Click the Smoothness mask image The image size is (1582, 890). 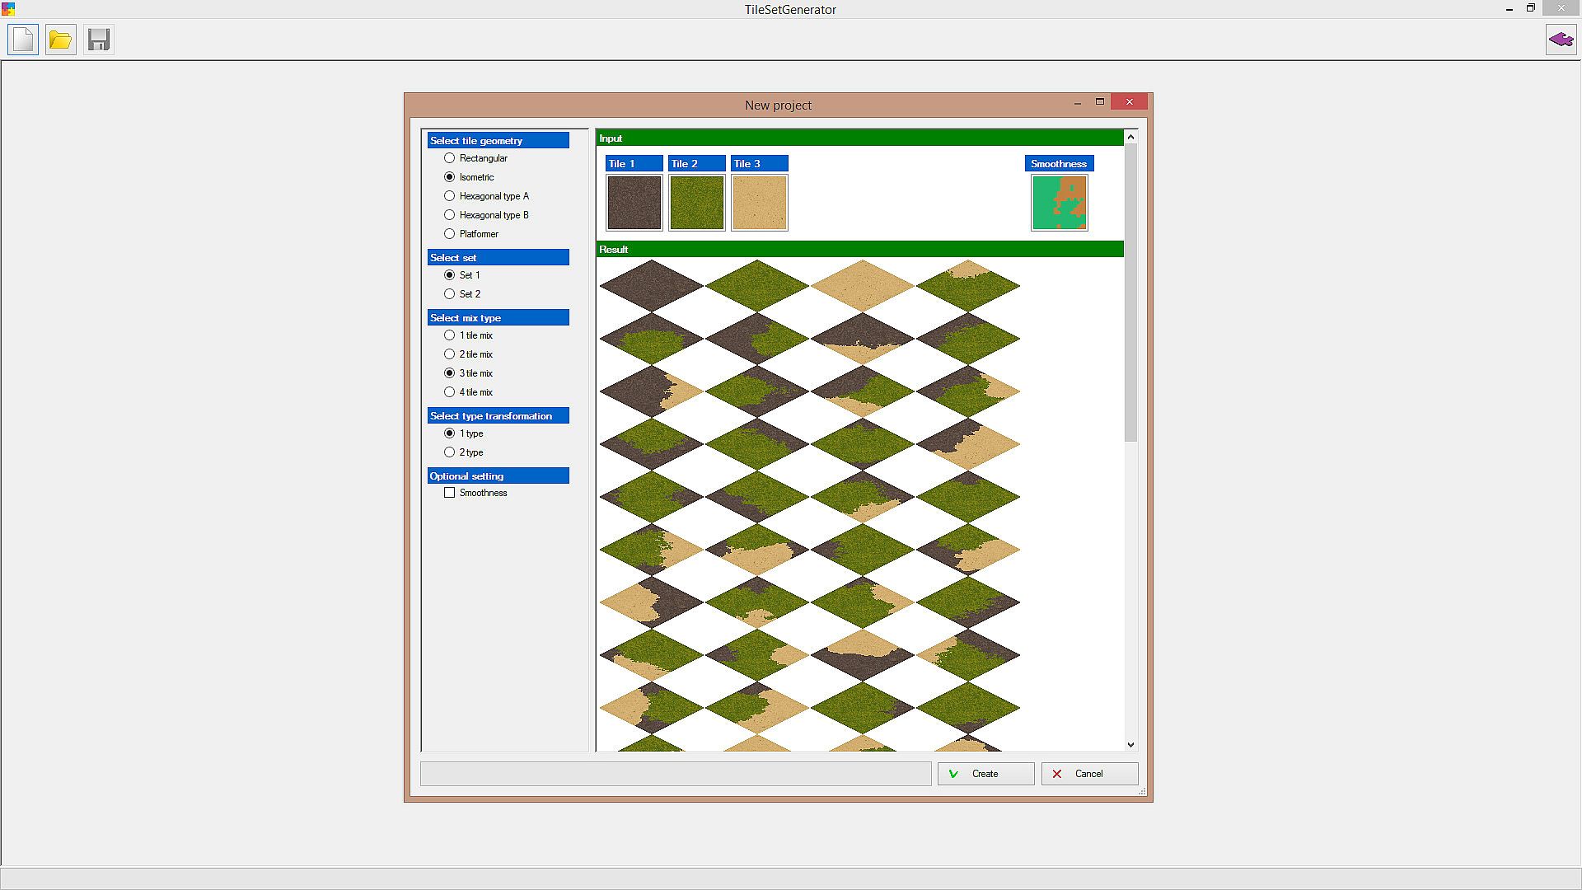click(1059, 203)
